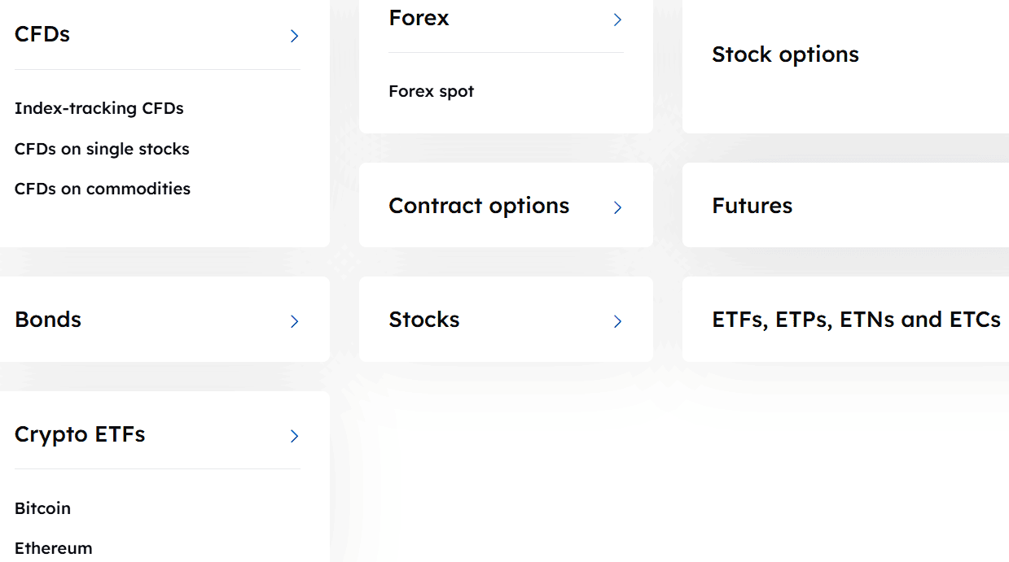Select the Forex heading
Screen dimensions: 1009x562
pos(419,17)
